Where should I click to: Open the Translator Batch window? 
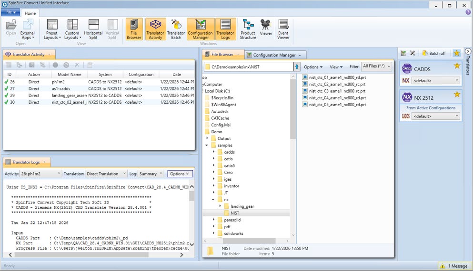coord(176,29)
